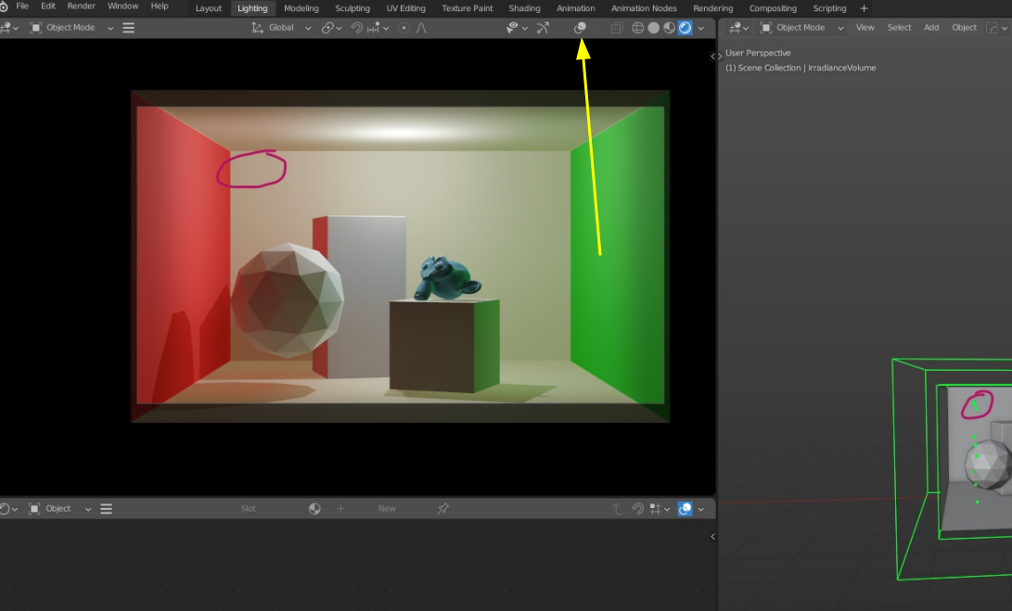Open the rounded-corner icon dropdown after Object menu
The width and height of the screenshot is (1012, 611).
click(997, 28)
